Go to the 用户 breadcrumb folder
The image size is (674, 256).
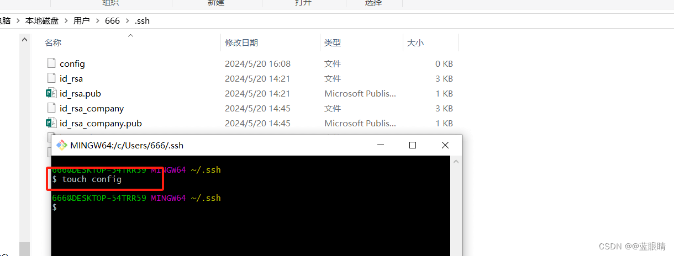coord(81,21)
